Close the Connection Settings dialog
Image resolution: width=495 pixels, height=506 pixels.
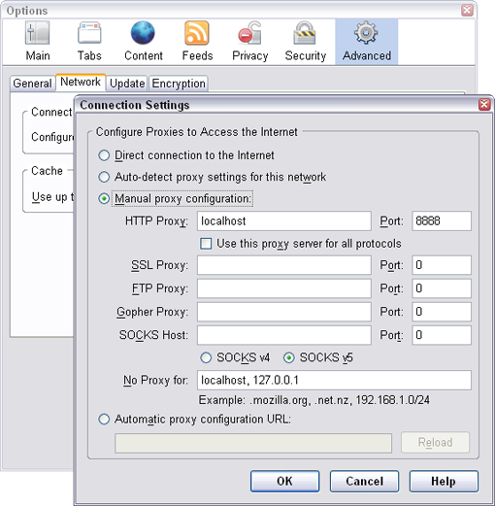(x=484, y=105)
